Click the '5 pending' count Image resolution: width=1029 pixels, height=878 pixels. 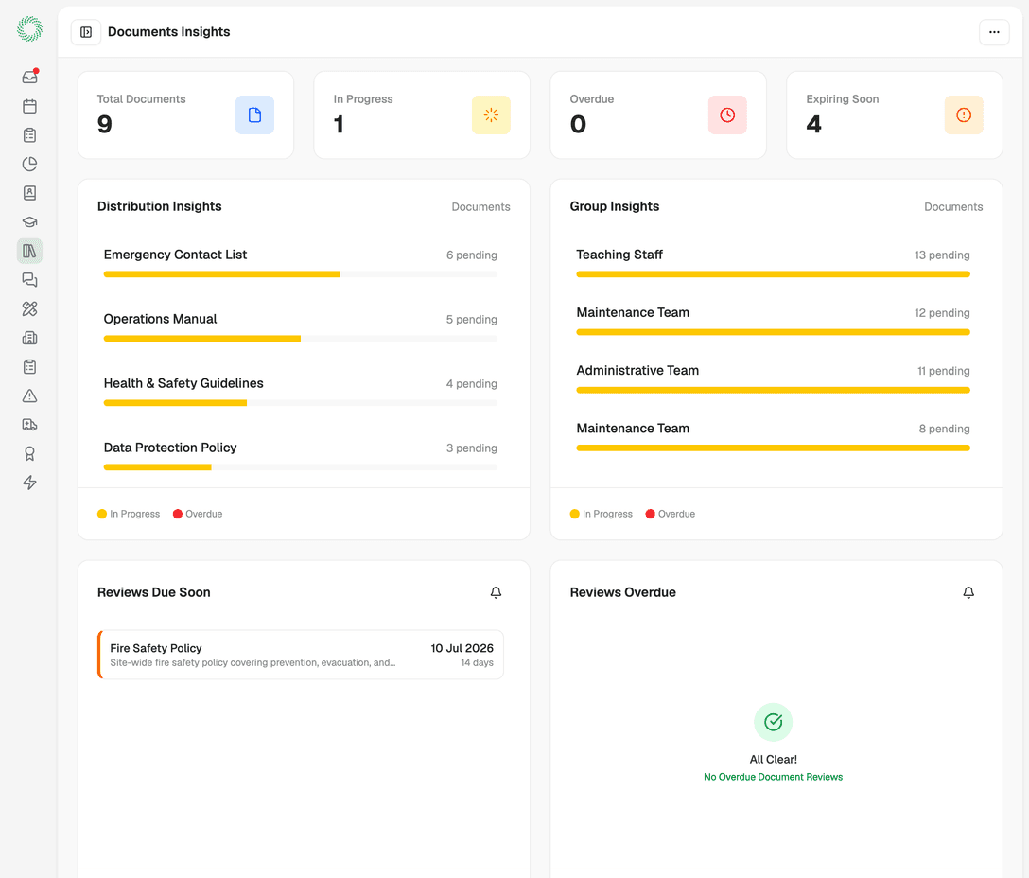(x=472, y=319)
